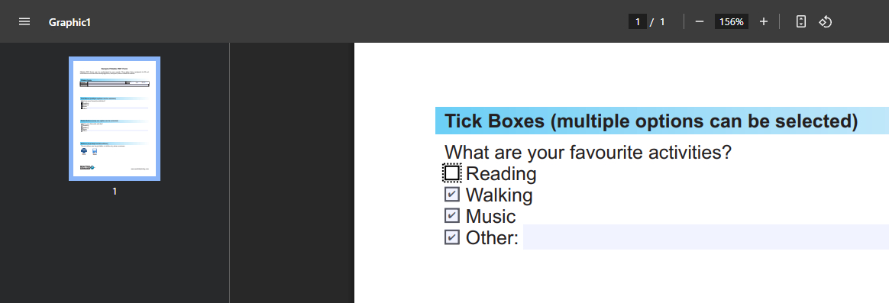
Task: Open the page 1 thumbnail in the sidebar
Action: [115, 118]
